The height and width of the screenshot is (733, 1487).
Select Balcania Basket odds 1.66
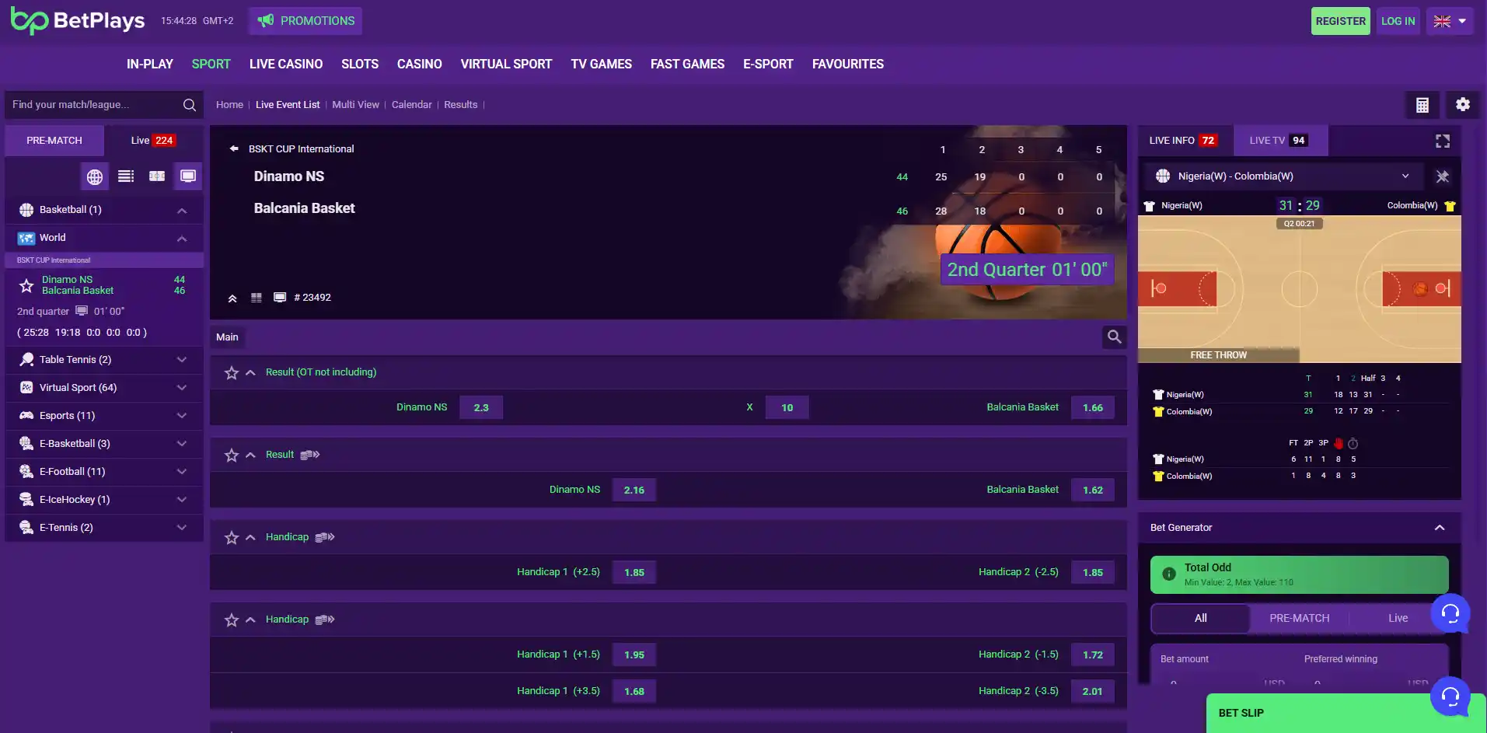1093,407
